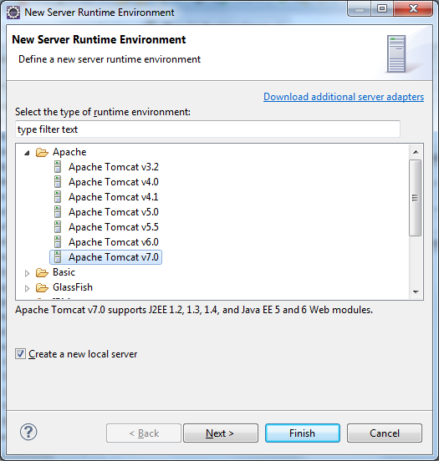Click the Apache Tomcat v4.1 server icon
439x461 pixels.
[58, 197]
